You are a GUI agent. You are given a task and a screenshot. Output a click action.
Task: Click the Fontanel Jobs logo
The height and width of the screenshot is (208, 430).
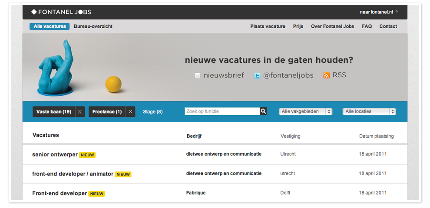[x=61, y=12]
